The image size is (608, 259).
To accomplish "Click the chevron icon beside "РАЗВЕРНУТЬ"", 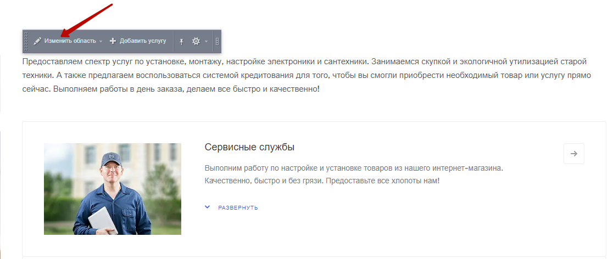I will pos(208,207).
